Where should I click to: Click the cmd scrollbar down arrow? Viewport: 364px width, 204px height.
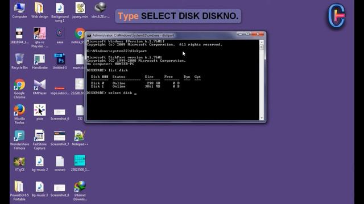pos(262,118)
